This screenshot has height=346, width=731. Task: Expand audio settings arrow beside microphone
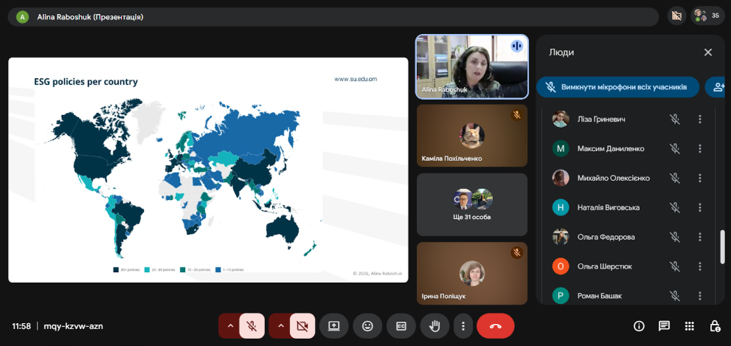tap(230, 325)
